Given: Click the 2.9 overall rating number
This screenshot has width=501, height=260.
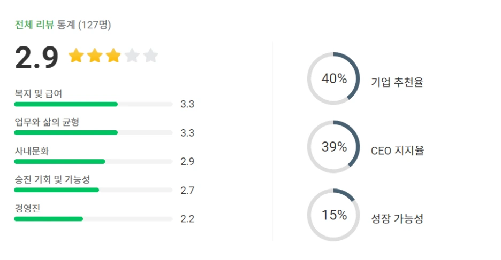Looking at the screenshot, I should (x=37, y=57).
